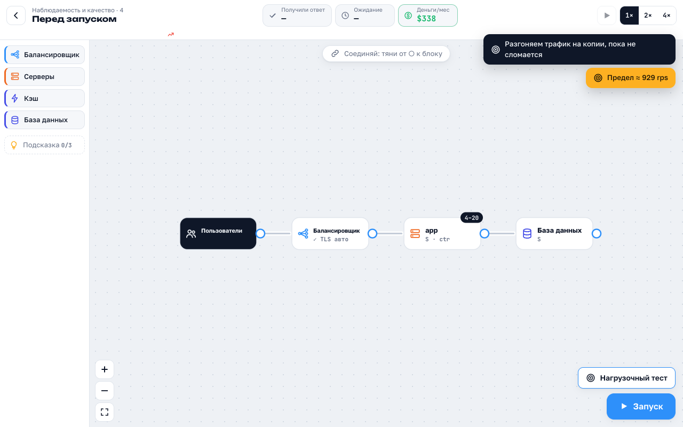
Task: Click the Получили ответ metric card
Action: pos(297,15)
